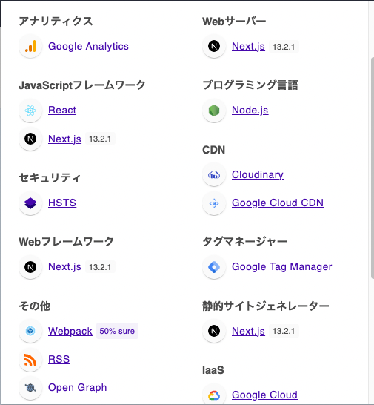
Task: Click Next.js icon under Webサーバー
Action: pos(214,47)
